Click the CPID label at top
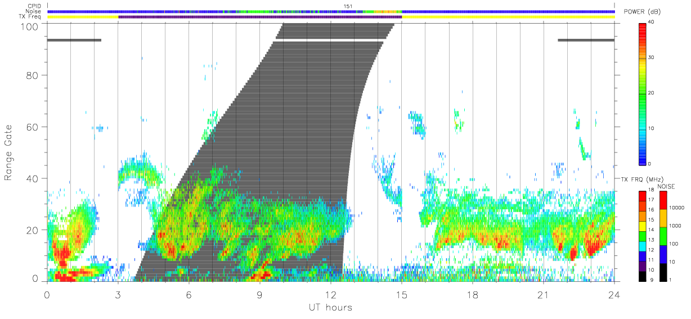Viewport: 691px width, 319px height. click(34, 6)
